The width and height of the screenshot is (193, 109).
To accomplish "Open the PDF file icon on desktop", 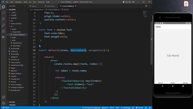I will [186, 6].
